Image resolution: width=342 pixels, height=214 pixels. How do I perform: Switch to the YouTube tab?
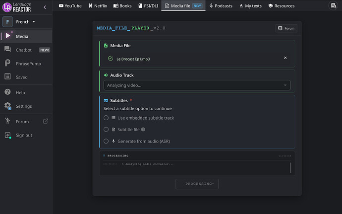[70, 6]
